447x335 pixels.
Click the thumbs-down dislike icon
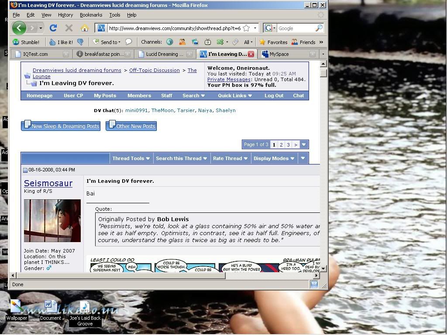[80, 42]
